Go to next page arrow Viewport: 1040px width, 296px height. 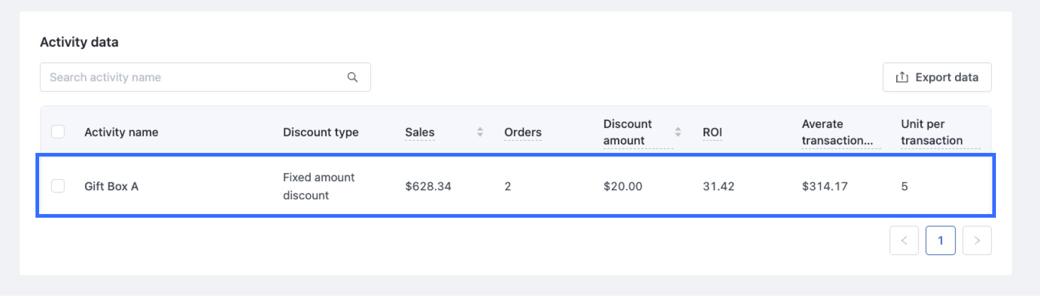click(977, 240)
